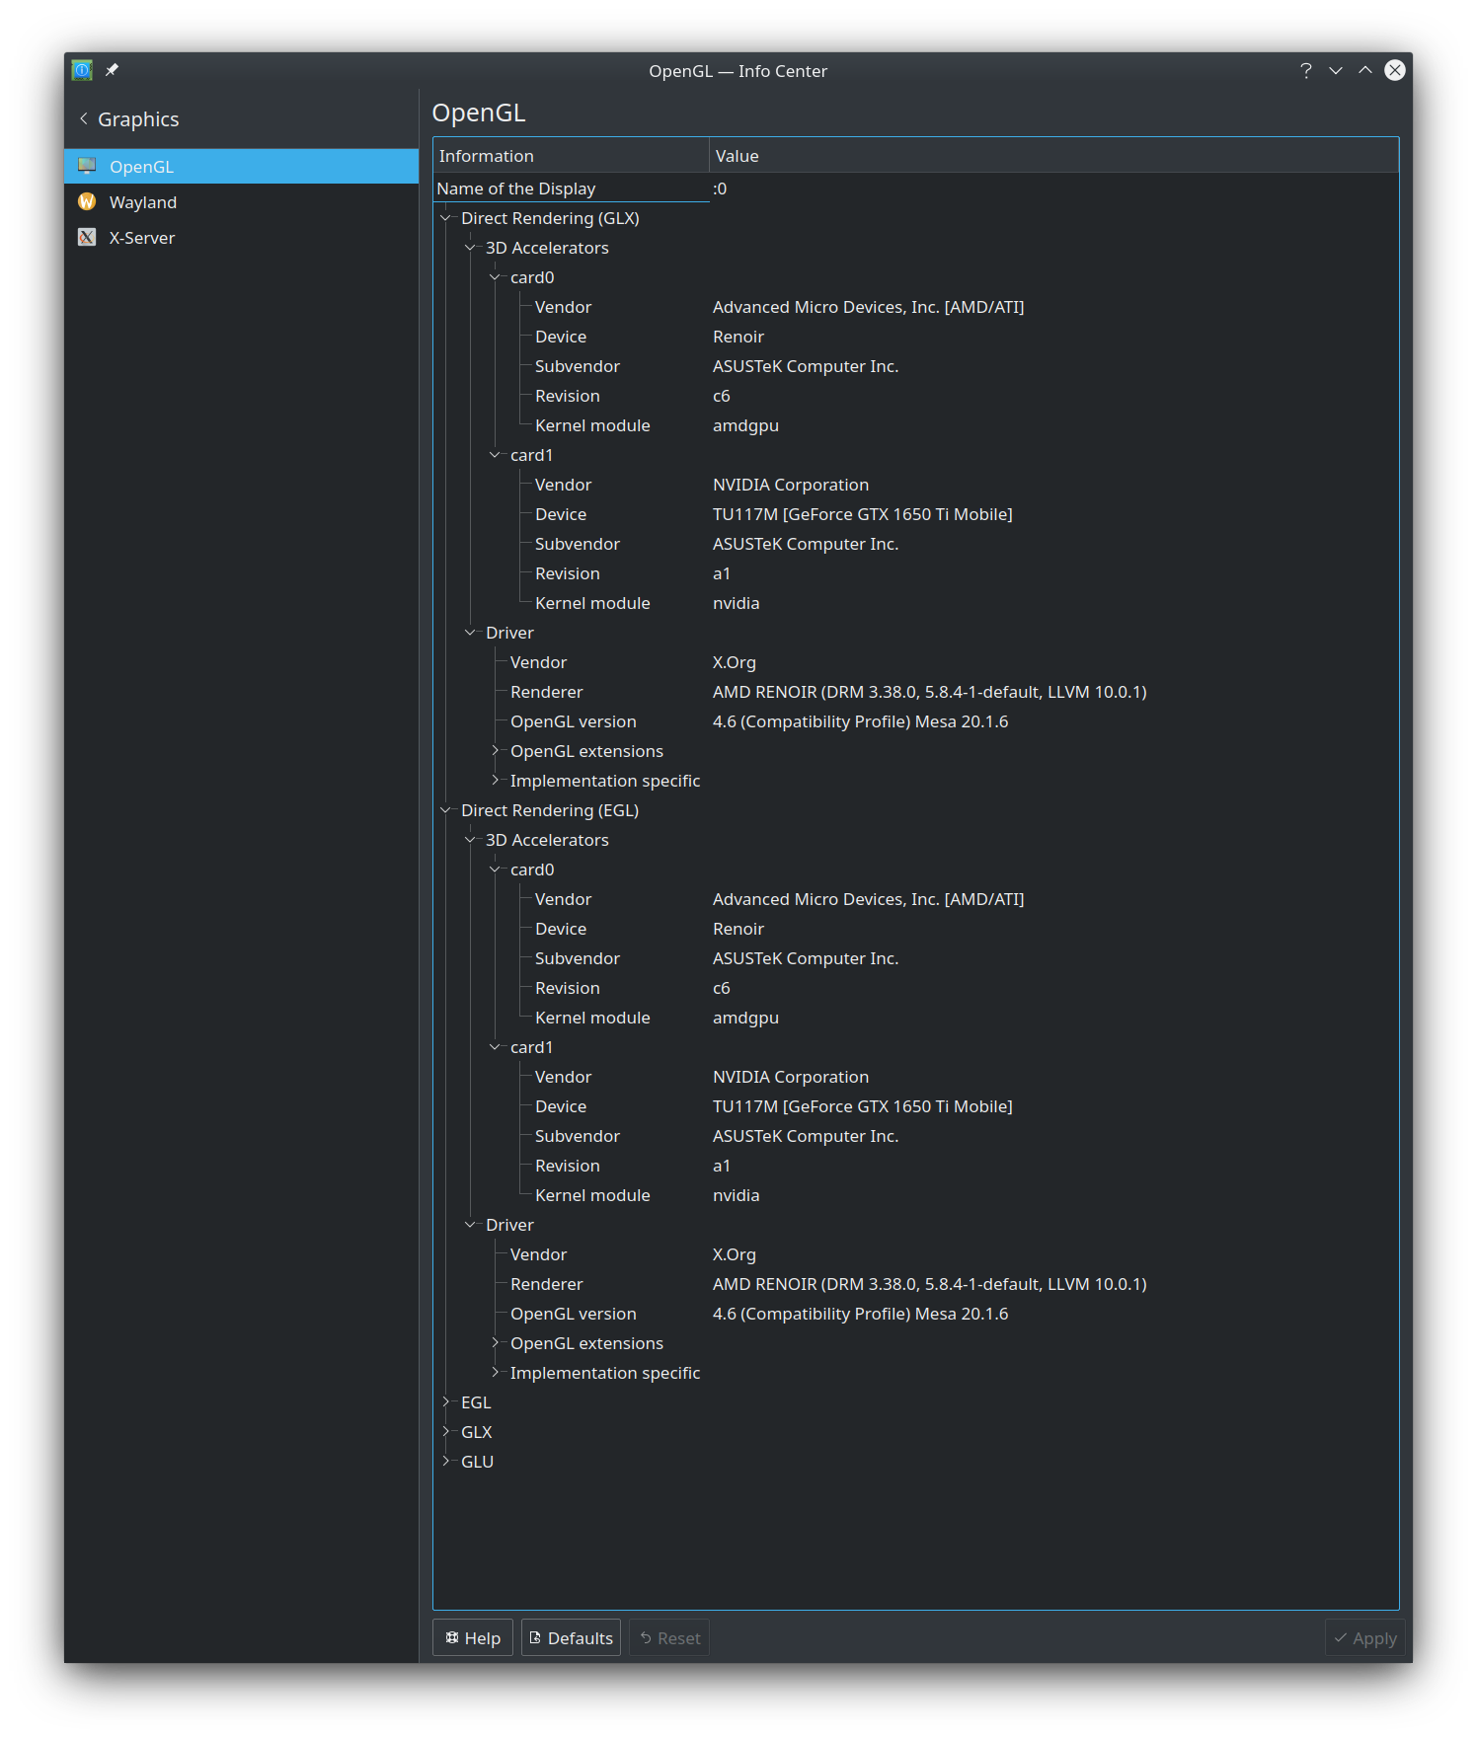The height and width of the screenshot is (1739, 1477).
Task: Close the Info Center window
Action: pos(1395,70)
